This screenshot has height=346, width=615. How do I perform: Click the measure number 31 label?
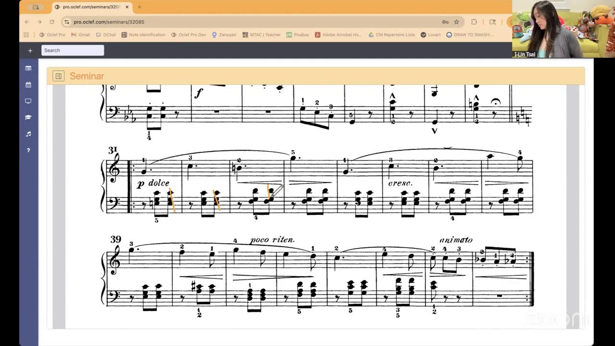pos(113,150)
